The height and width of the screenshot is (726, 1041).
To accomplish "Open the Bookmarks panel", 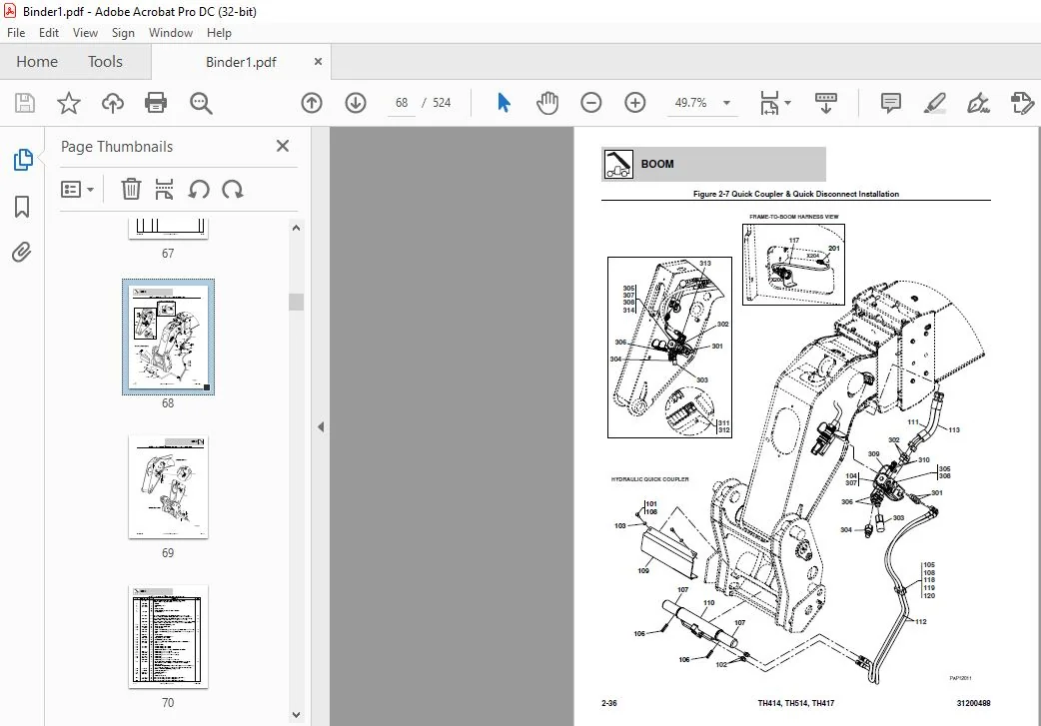I will coord(22,207).
